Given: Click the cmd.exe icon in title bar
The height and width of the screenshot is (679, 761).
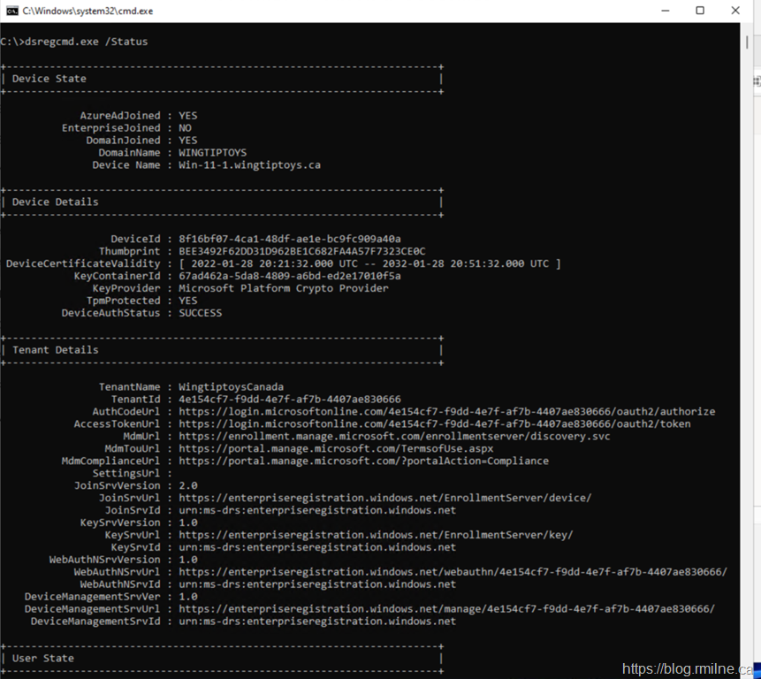Looking at the screenshot, I should pos(11,11).
